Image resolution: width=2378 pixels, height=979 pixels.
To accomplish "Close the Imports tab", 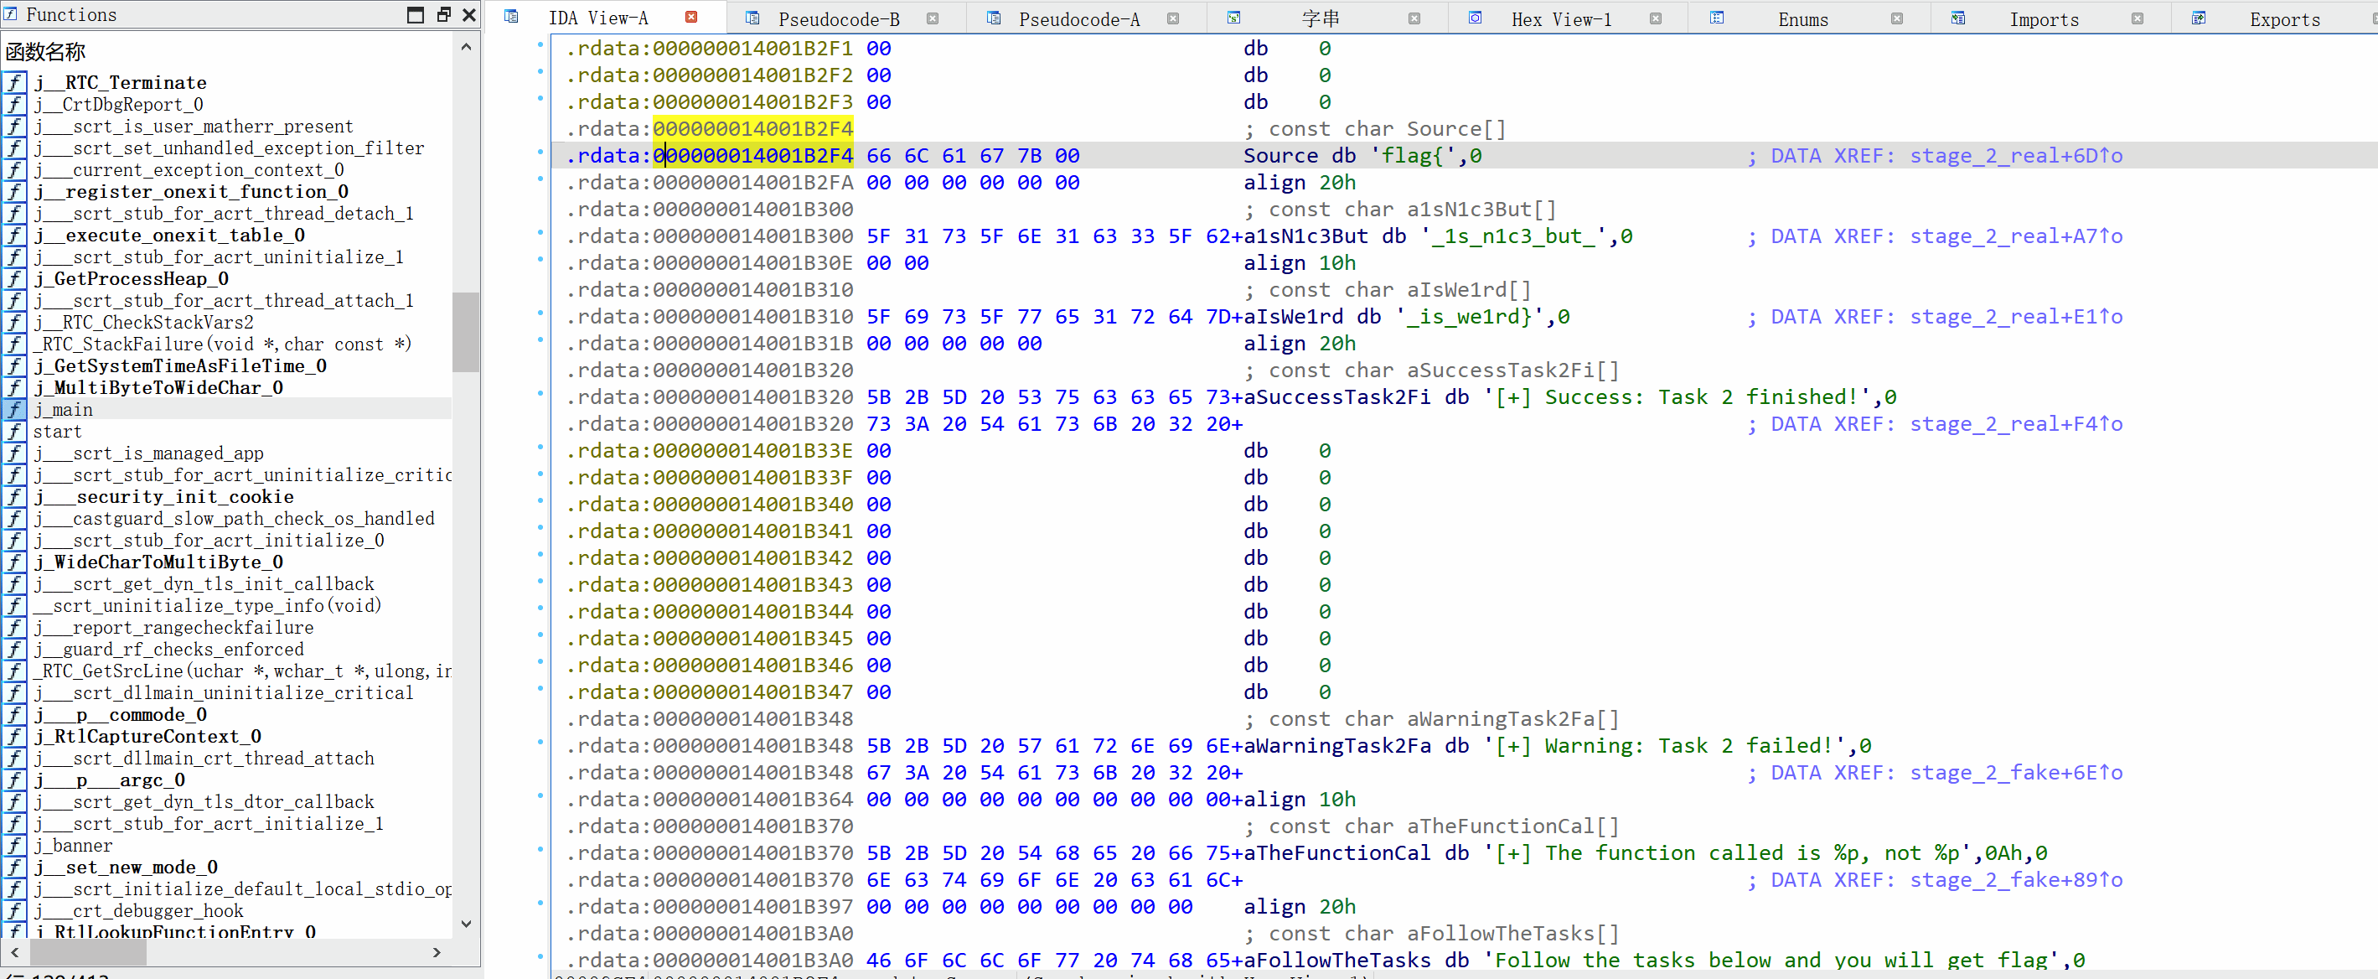I will 2137,18.
